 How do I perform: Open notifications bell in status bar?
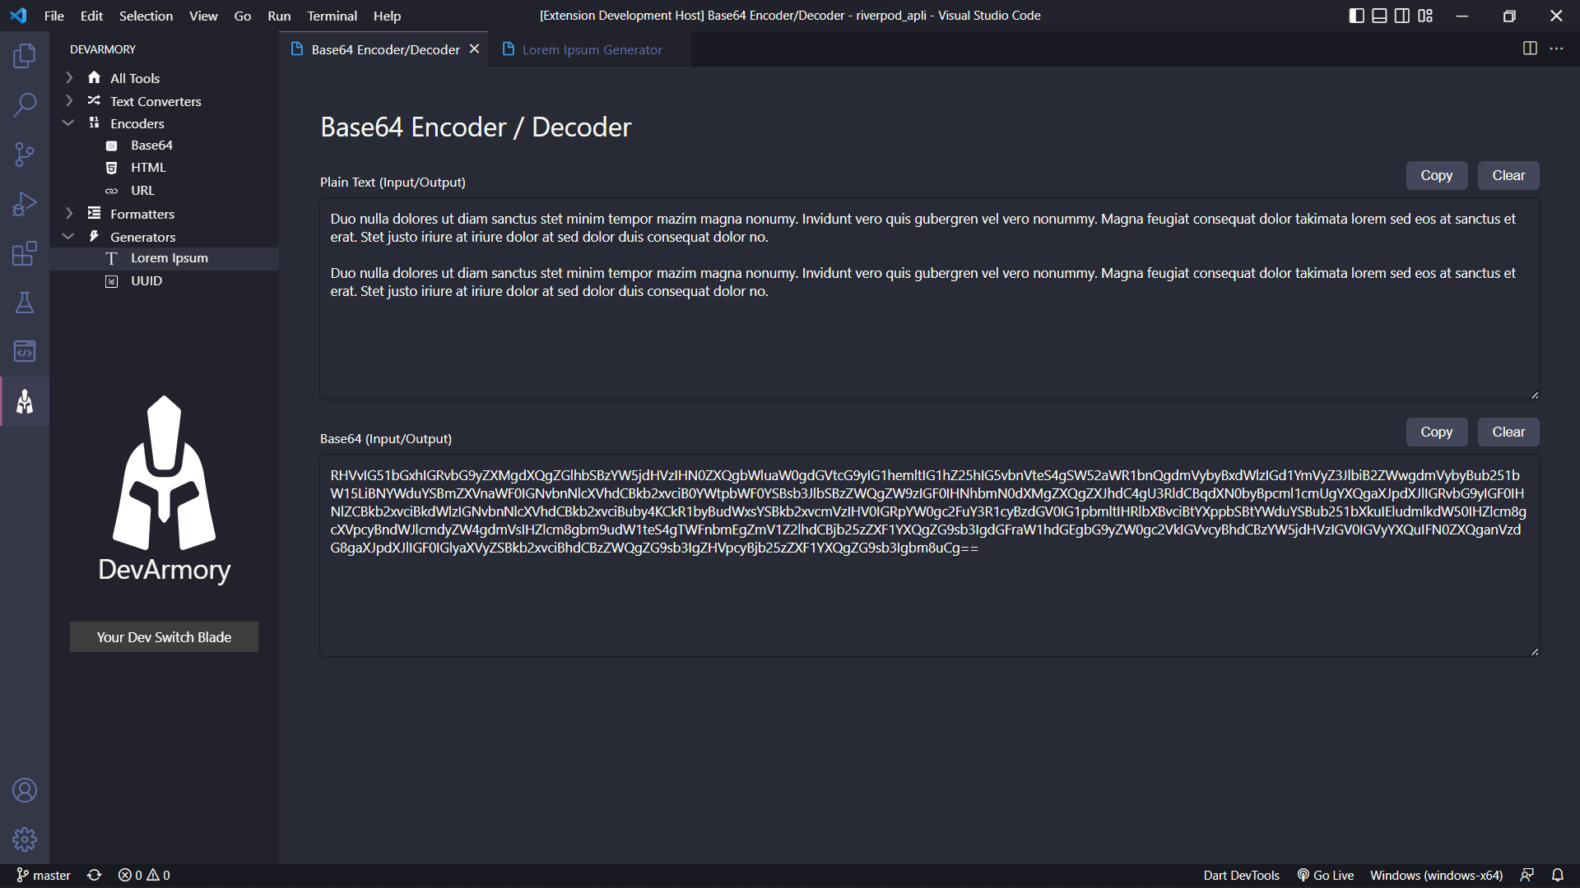pyautogui.click(x=1558, y=875)
